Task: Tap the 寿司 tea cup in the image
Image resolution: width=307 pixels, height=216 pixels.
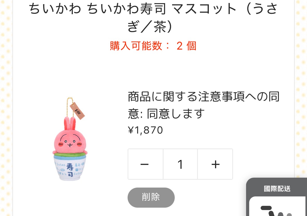Action: (69, 168)
